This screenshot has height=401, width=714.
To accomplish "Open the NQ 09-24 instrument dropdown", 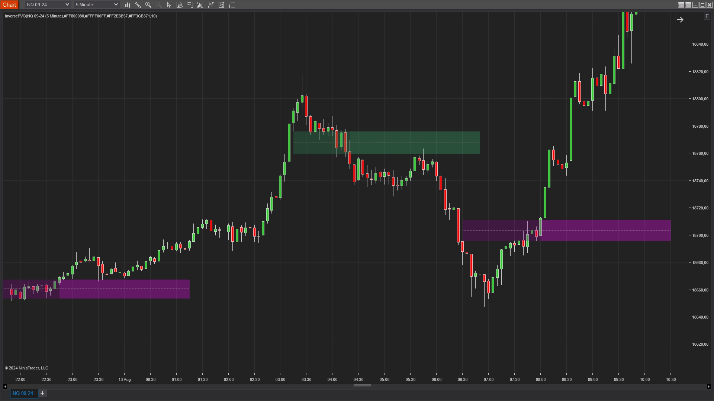I will click(48, 5).
